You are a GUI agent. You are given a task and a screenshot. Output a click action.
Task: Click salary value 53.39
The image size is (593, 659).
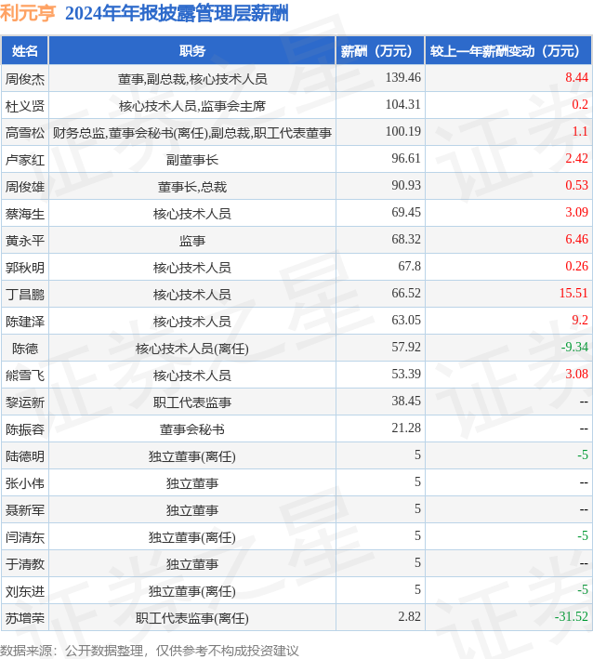click(x=406, y=374)
